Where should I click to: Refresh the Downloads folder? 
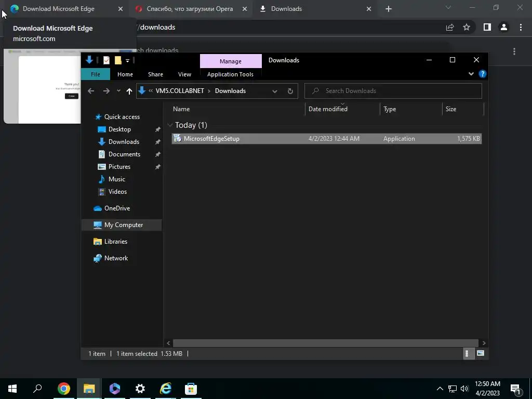tap(290, 91)
